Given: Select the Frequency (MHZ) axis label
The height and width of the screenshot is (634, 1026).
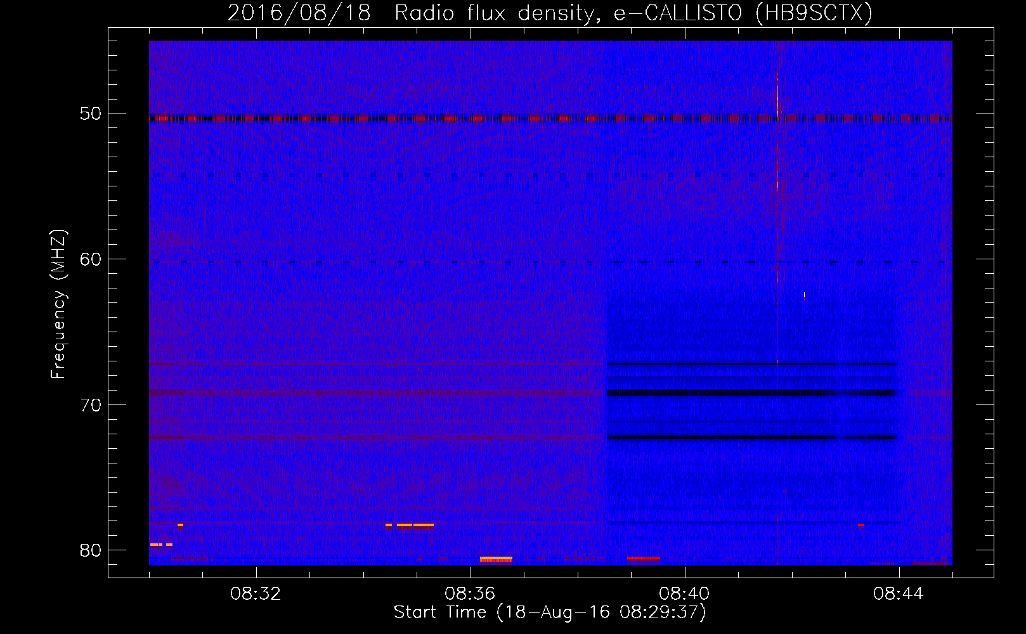Looking at the screenshot, I should pos(58,304).
